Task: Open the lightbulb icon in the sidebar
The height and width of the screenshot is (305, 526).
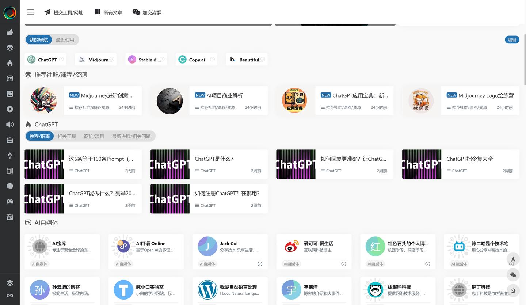Action: (x=10, y=155)
